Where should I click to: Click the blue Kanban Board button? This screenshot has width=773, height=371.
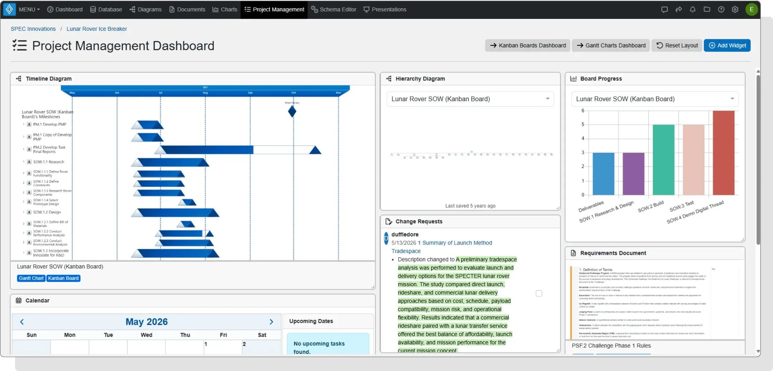click(x=63, y=278)
